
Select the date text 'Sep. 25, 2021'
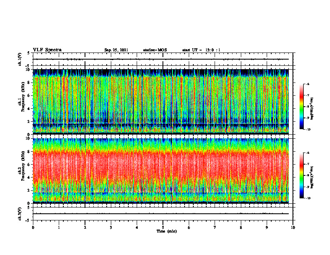click(116, 50)
